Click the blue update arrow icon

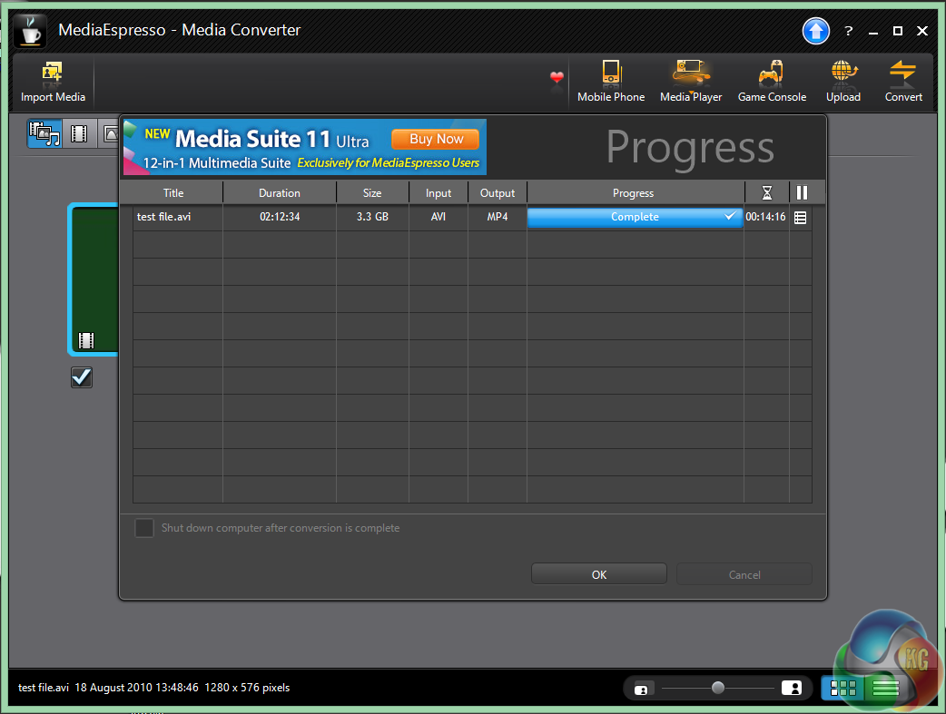point(816,31)
